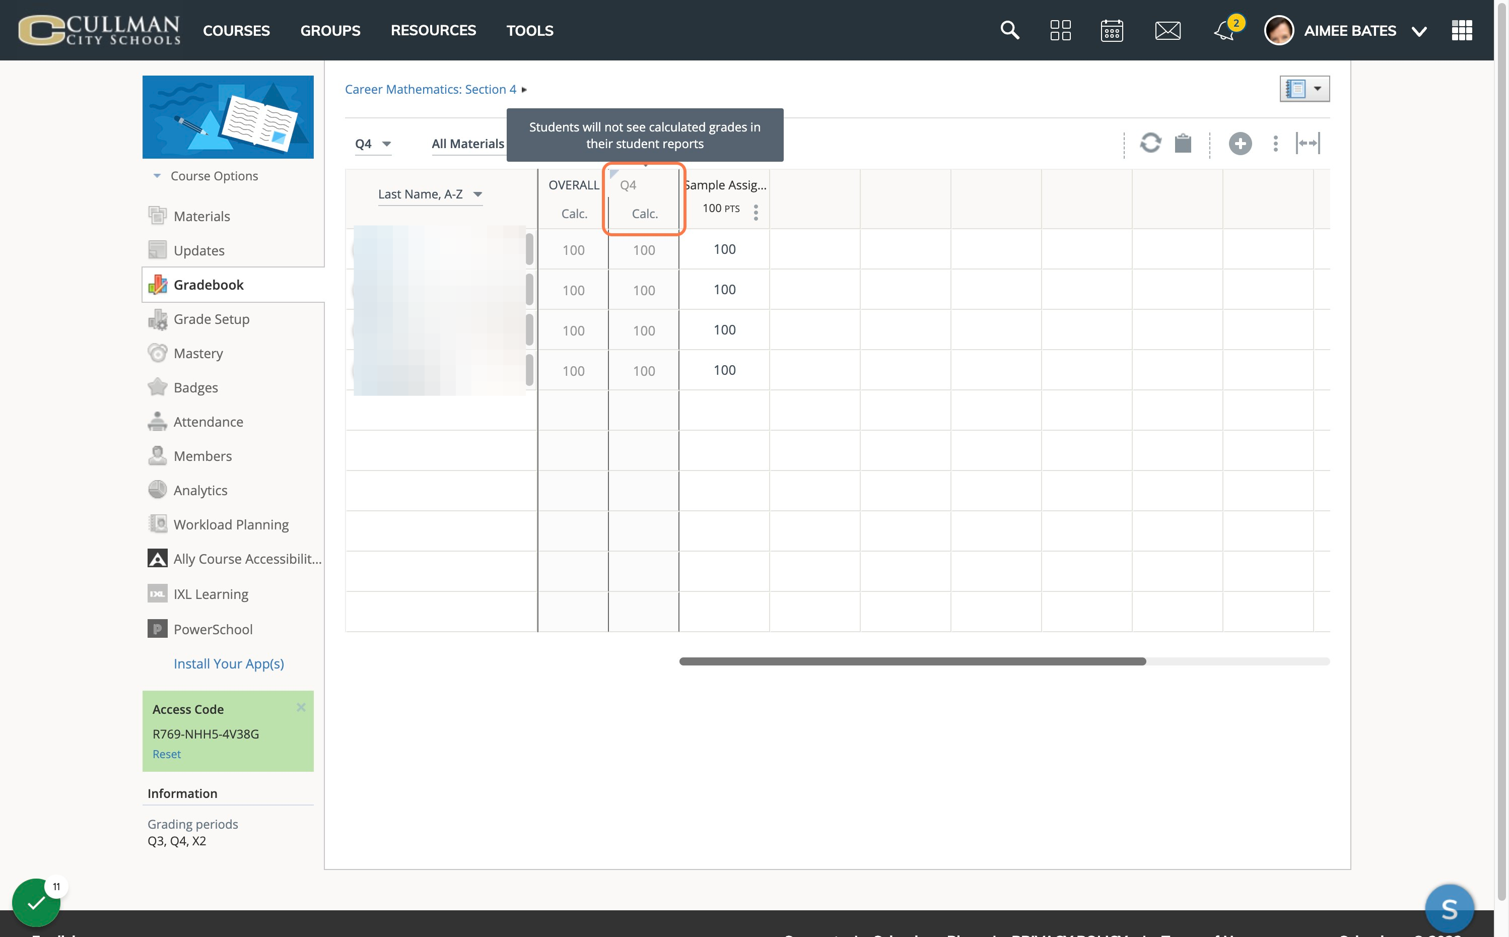Refresh gradebook with circular arrows icon

pyautogui.click(x=1150, y=143)
